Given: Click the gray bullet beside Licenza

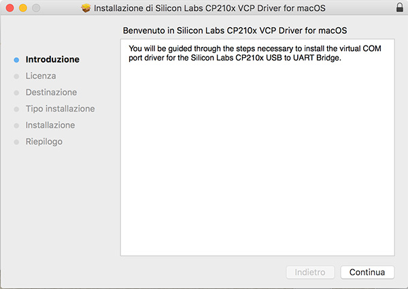Looking at the screenshot, I should coord(16,76).
